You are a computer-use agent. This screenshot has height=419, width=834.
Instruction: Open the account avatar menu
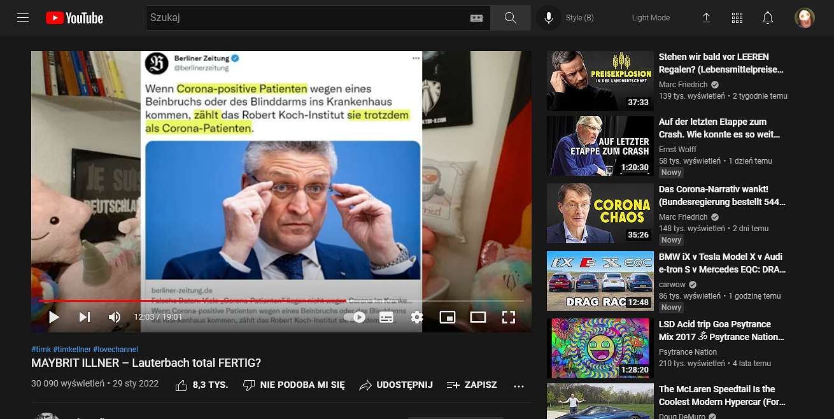coord(805,18)
